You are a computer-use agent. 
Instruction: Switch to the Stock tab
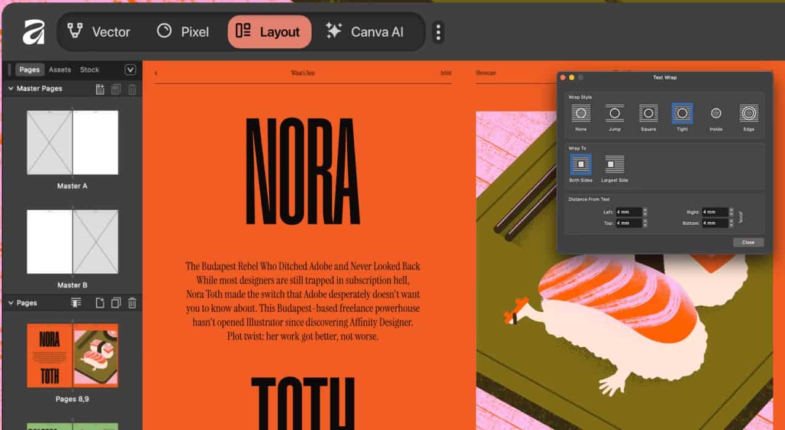coord(90,70)
